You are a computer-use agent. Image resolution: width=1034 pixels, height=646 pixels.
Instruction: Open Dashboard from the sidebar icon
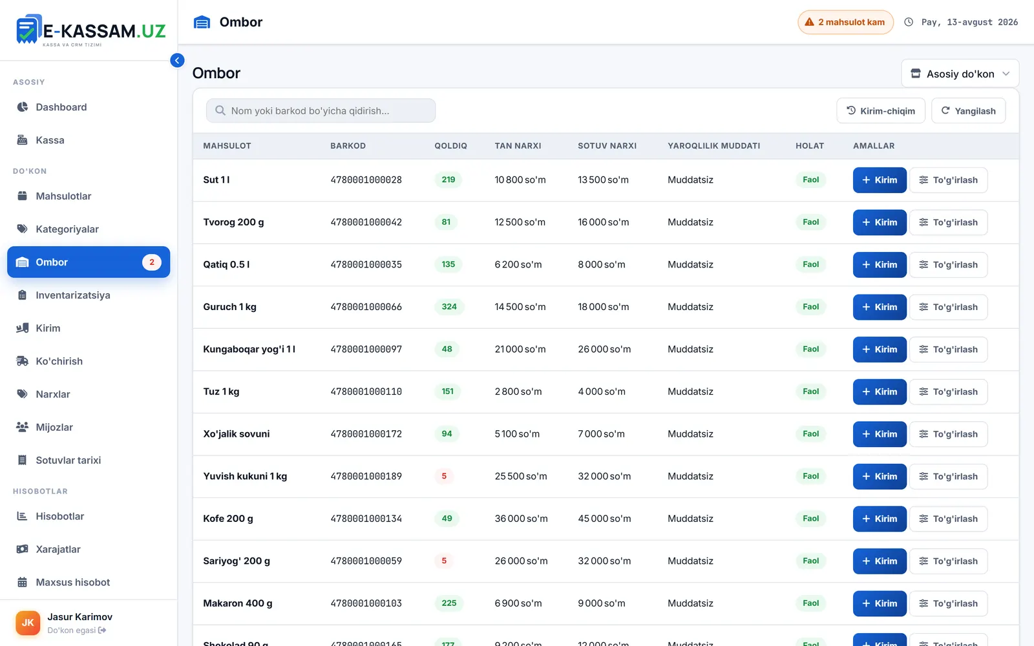(x=23, y=107)
